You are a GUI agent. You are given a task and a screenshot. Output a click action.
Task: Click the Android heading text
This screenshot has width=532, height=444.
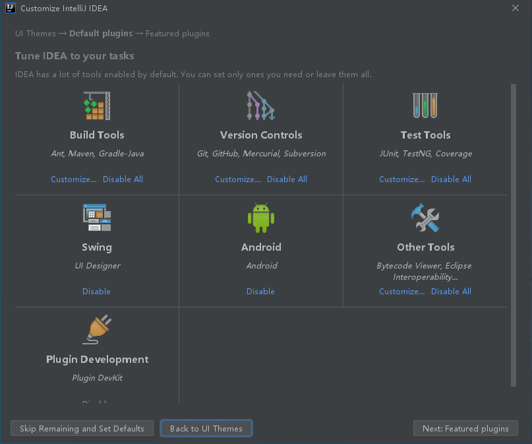pyautogui.click(x=261, y=247)
